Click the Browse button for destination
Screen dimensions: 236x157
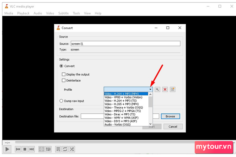click(170, 116)
